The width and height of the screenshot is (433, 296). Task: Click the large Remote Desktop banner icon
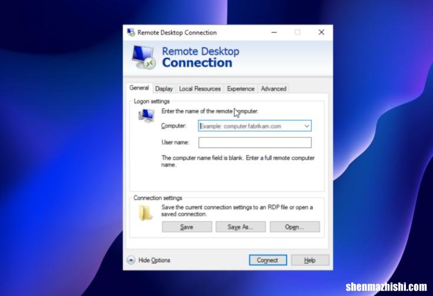pos(144,57)
